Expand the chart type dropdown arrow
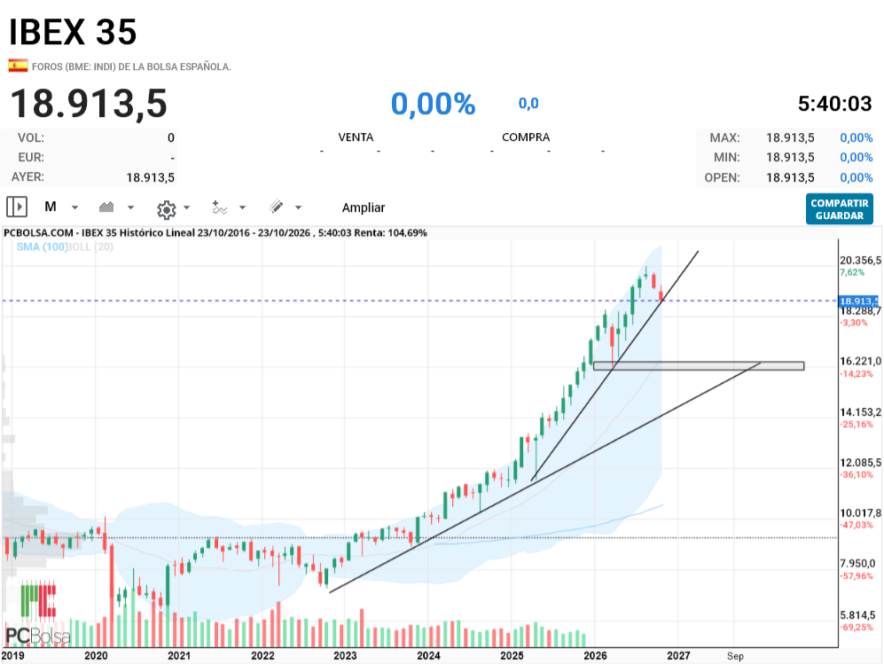Image resolution: width=884 pixels, height=664 pixels. tap(130, 207)
